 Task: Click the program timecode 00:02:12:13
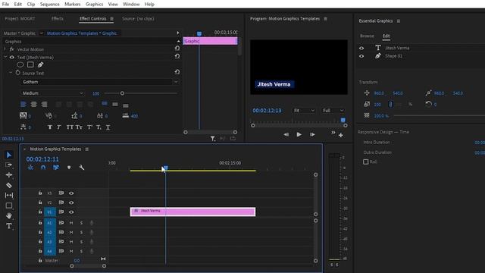point(267,111)
